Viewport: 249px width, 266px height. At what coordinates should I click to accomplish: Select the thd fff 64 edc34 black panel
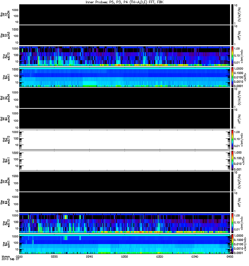point(125,98)
